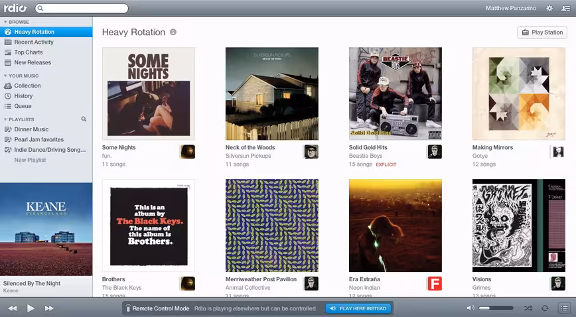Click the search input field

click(x=82, y=8)
